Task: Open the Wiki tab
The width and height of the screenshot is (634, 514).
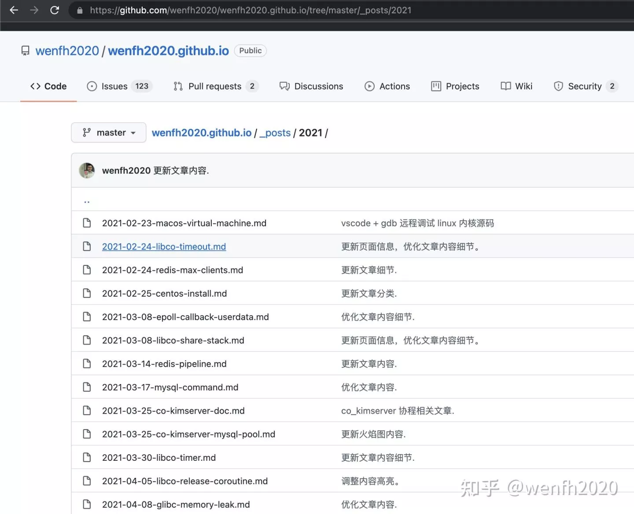Action: click(x=516, y=86)
